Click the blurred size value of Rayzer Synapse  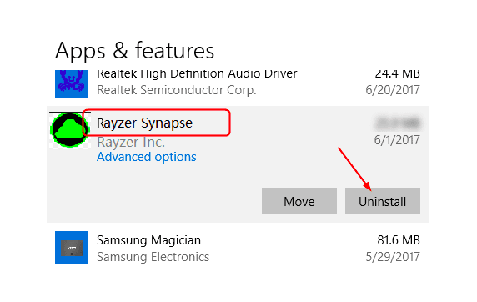398,123
